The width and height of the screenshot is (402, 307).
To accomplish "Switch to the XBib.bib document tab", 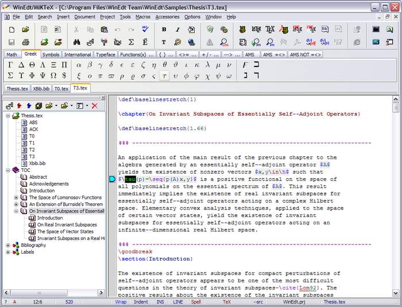I will (41, 89).
